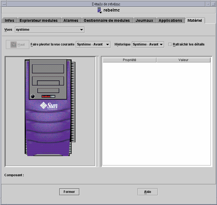This screenshot has height=205, width=217.
Task: Click the power button on Sun Blade
Action: coord(33,96)
